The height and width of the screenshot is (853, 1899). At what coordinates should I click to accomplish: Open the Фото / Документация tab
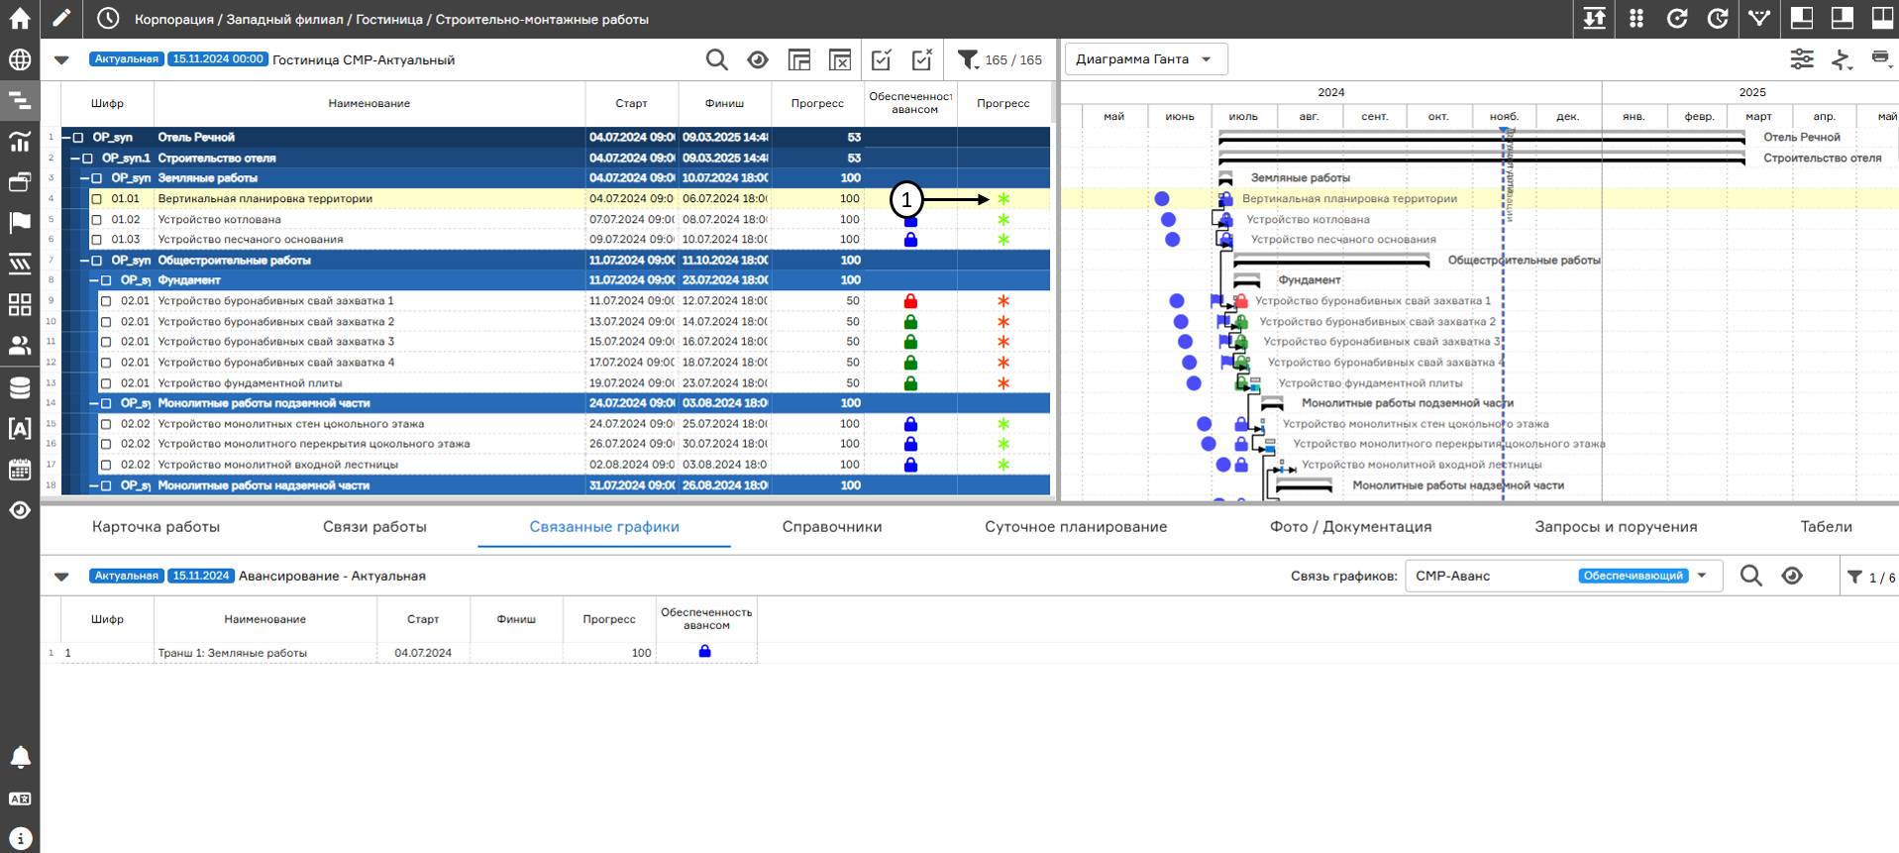(1351, 527)
